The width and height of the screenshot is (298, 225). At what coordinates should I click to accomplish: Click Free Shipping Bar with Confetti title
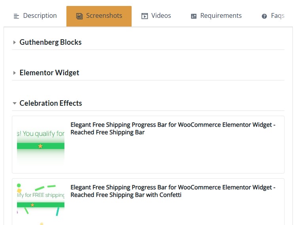click(x=173, y=191)
